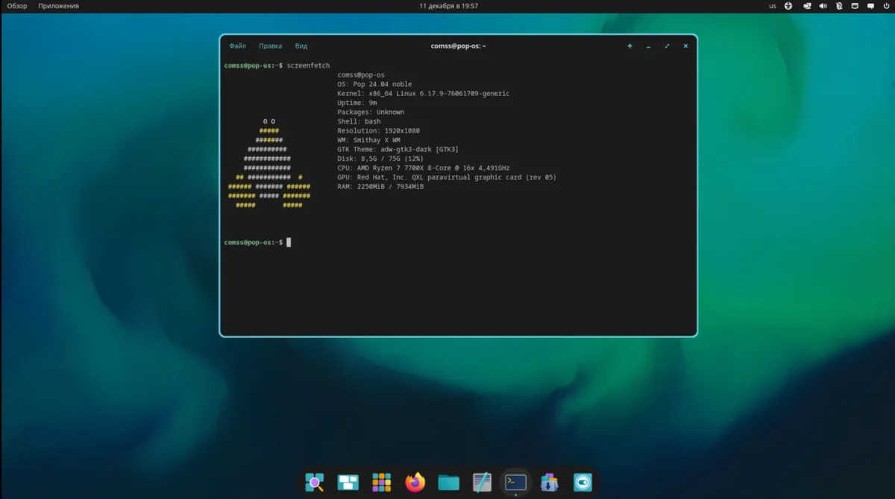The height and width of the screenshot is (499, 895).
Task: Open the Terminal icon in the dock
Action: [515, 482]
